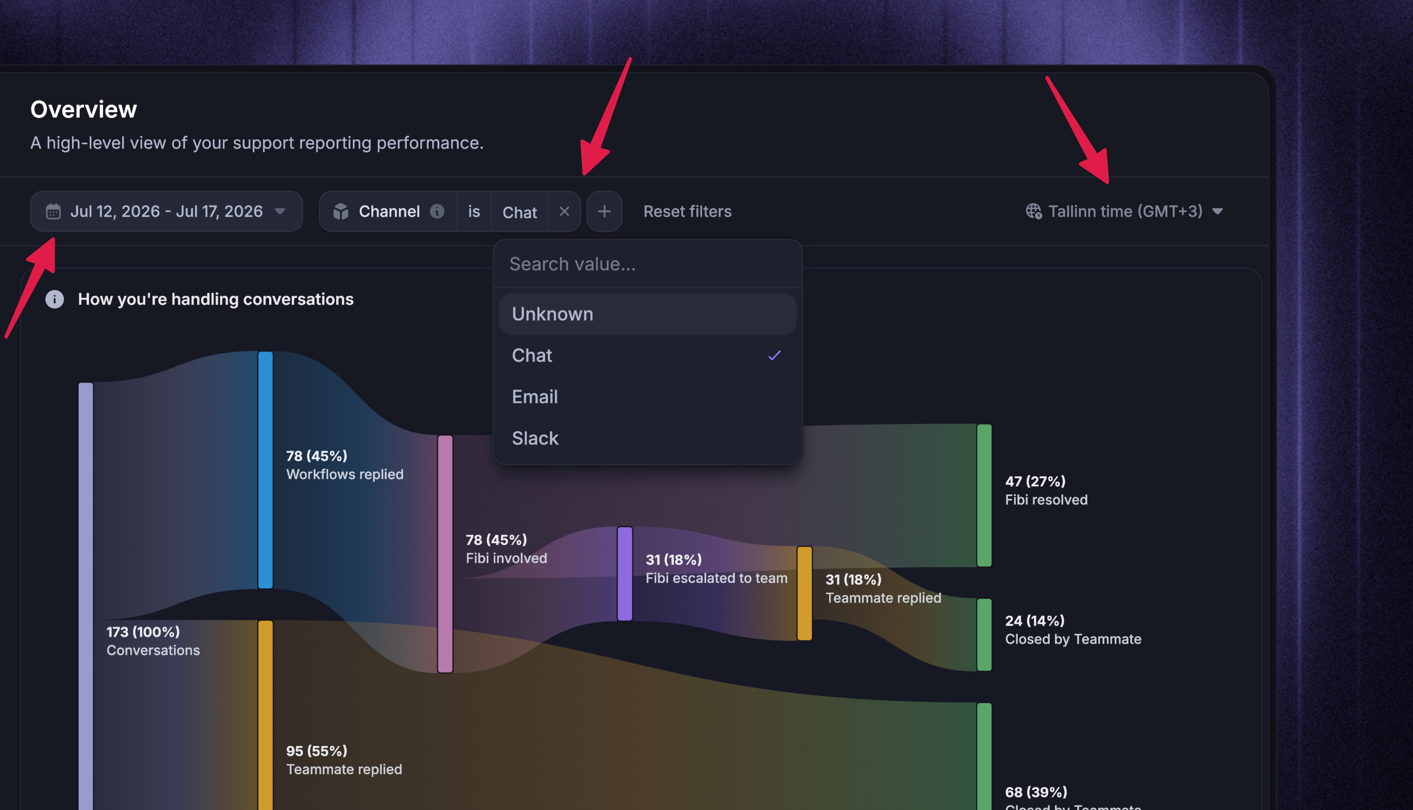The height and width of the screenshot is (810, 1413).
Task: Click the calendar icon in date filter
Action: click(54, 212)
